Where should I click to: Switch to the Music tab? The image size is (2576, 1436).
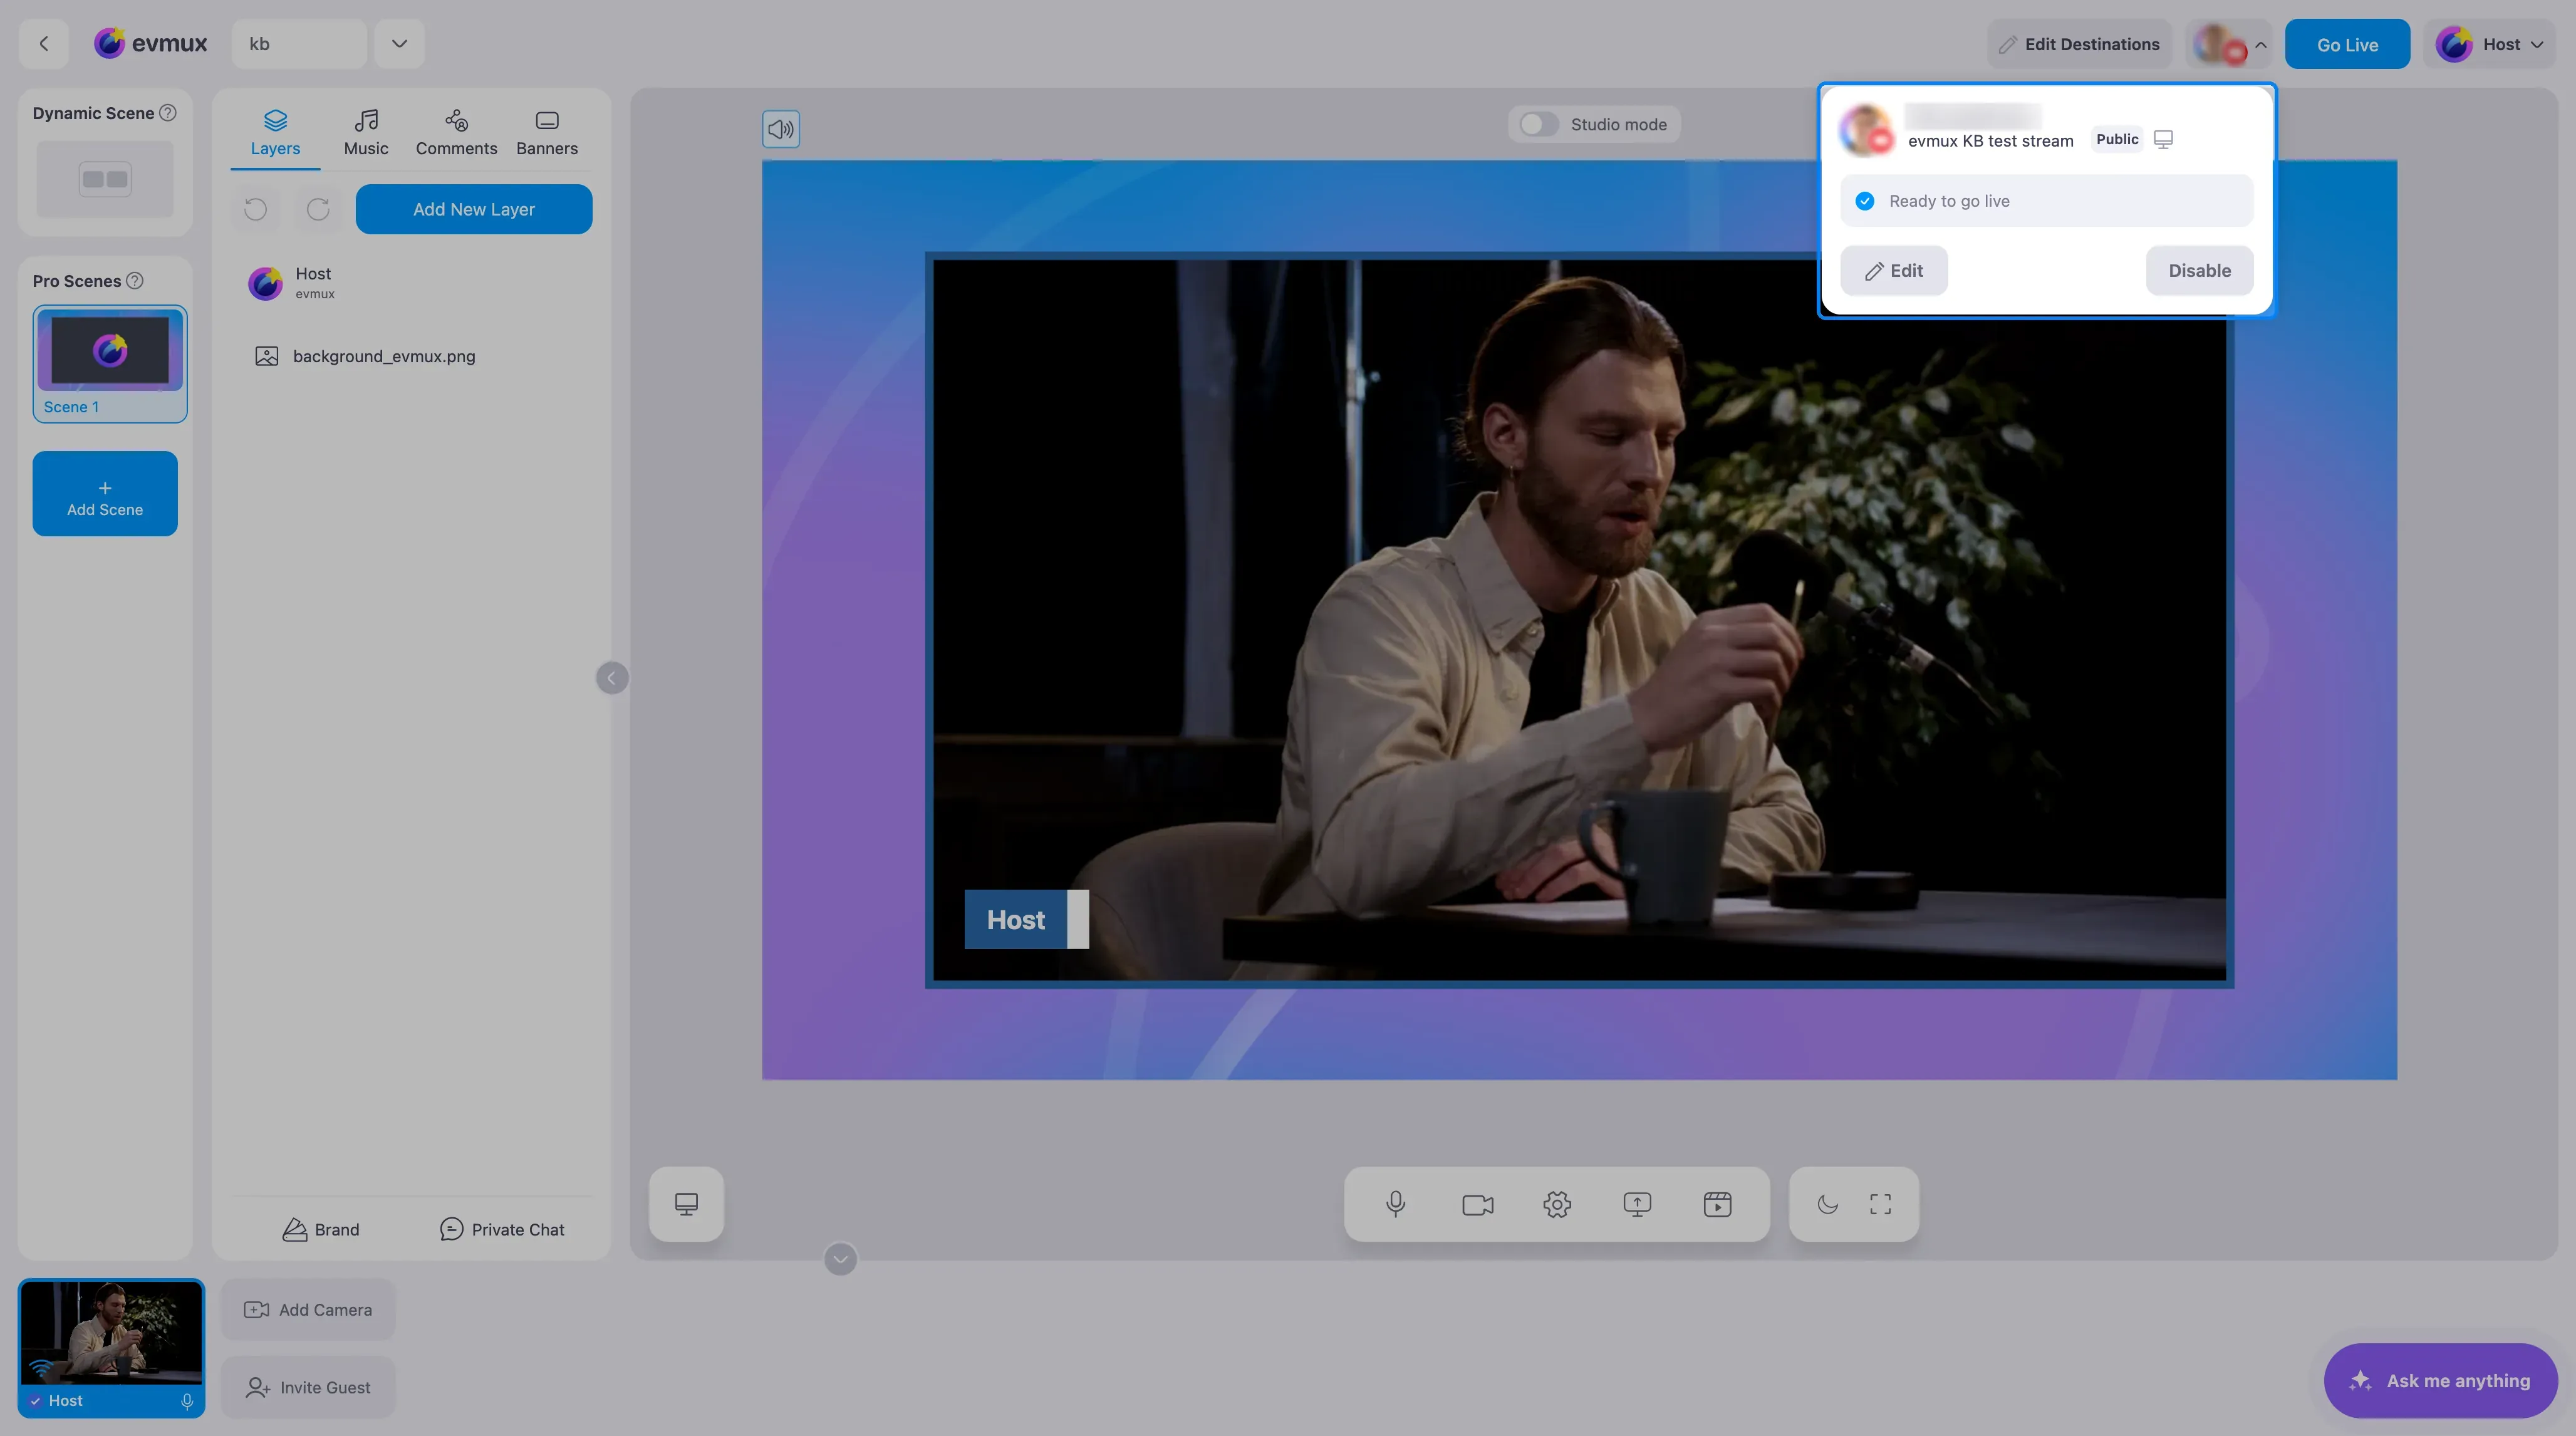coord(366,132)
